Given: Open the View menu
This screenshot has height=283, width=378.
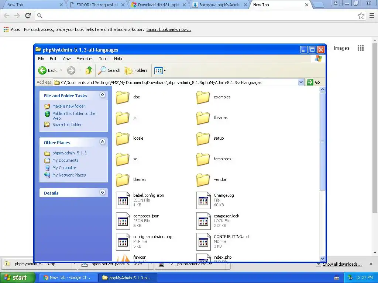Looking at the screenshot, I should click(x=66, y=59).
